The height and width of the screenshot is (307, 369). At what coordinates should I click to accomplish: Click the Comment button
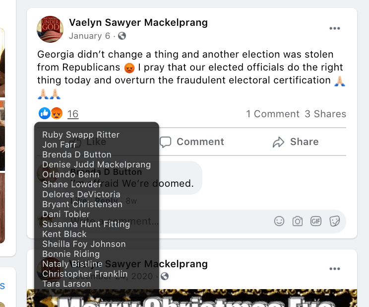[192, 142]
